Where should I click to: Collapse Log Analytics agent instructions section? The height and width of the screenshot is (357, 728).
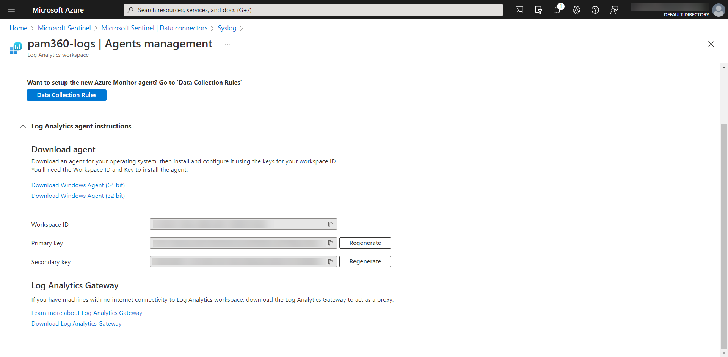[23, 126]
